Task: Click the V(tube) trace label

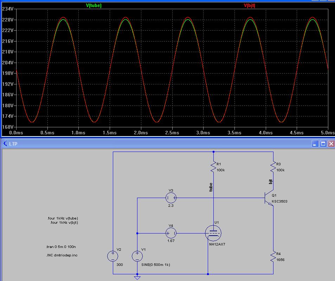Action: tap(94, 6)
